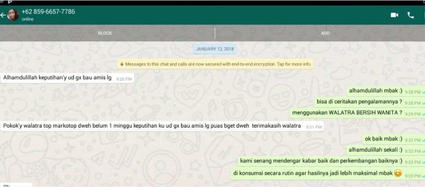Select the "bisa di ceritakan pengalamannya ?" message
The width and height of the screenshot is (425, 187).
point(370,102)
